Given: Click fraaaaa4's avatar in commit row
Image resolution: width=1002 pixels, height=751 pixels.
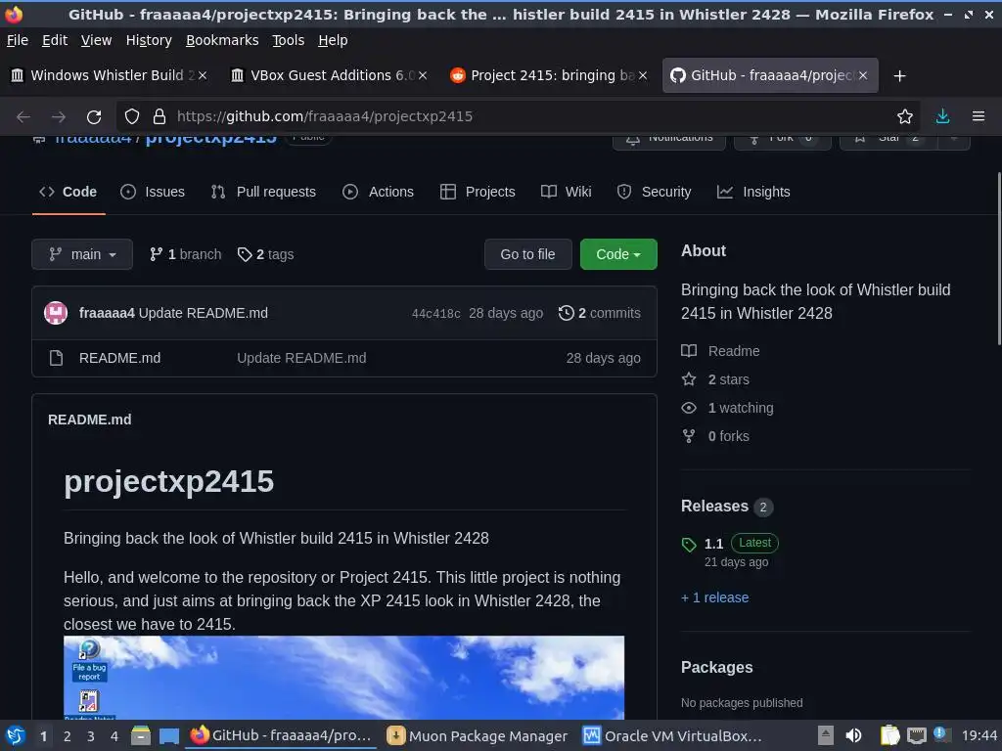Looking at the screenshot, I should 56,313.
